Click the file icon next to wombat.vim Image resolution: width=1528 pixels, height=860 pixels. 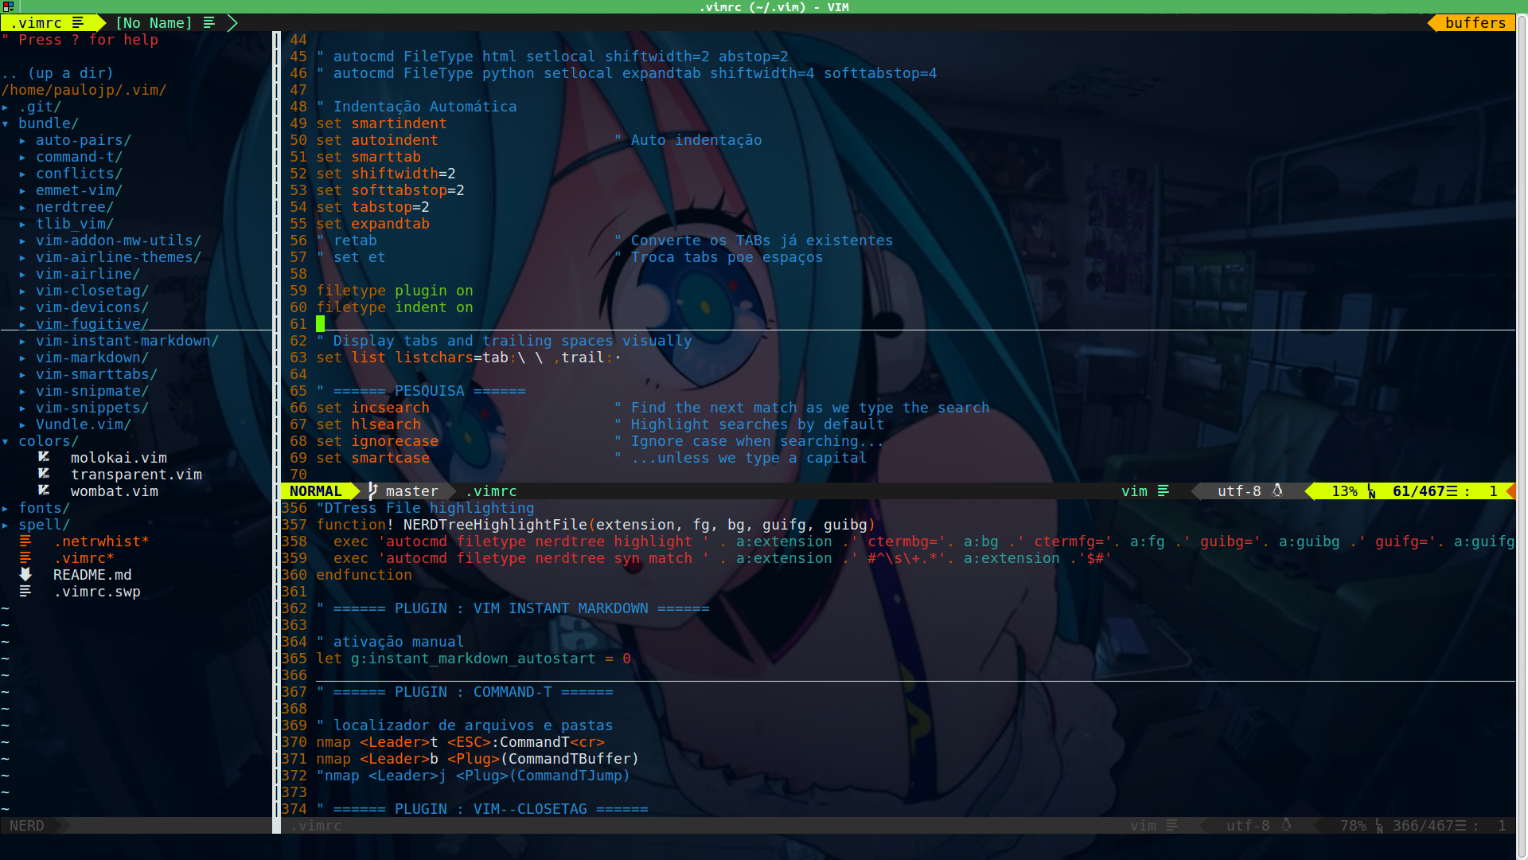(44, 491)
